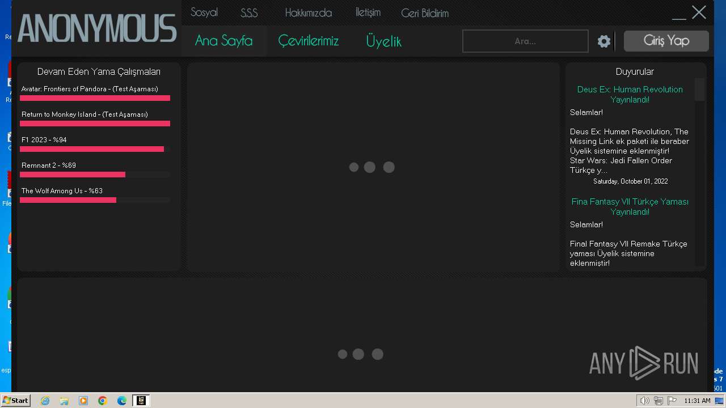Click the Devam Eden Yama Çalışmaları heading
Screen dimensions: 726x408
tap(99, 71)
